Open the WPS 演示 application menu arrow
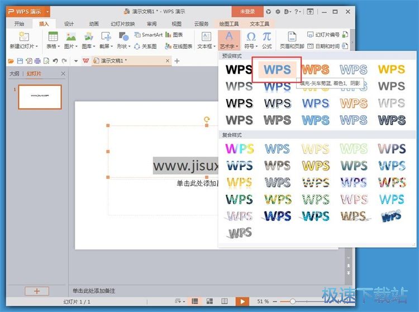419x312 pixels. tap(47, 12)
